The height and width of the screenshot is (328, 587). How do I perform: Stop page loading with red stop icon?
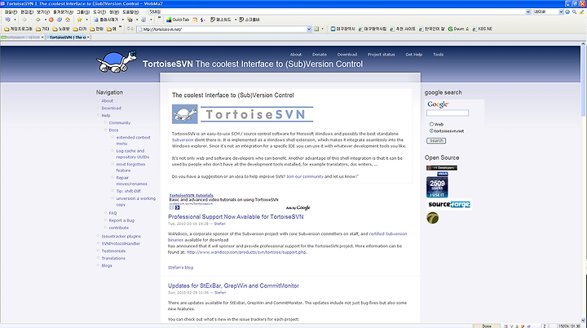(x=51, y=20)
